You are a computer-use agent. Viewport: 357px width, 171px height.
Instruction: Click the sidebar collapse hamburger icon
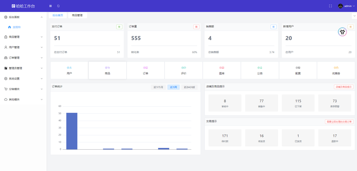point(50,6)
